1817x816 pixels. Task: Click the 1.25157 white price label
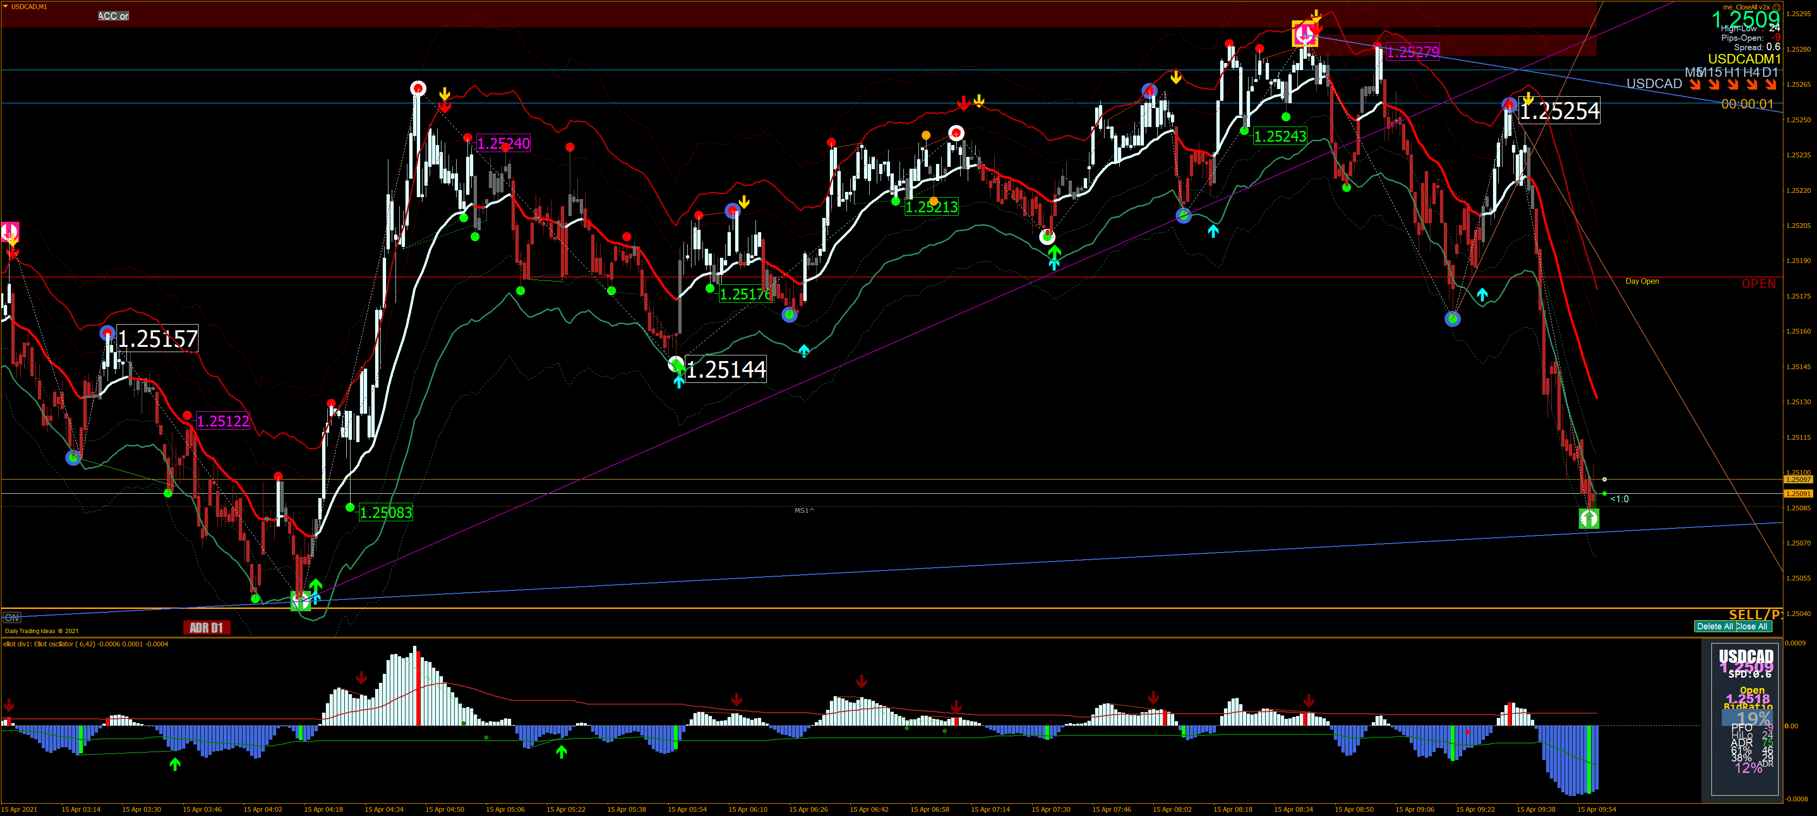click(x=157, y=339)
